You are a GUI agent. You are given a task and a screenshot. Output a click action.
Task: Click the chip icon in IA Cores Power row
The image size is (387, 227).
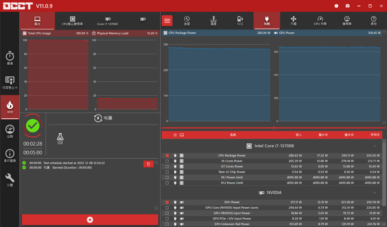click(x=181, y=161)
